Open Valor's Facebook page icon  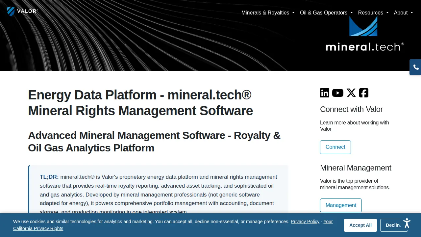(364, 93)
